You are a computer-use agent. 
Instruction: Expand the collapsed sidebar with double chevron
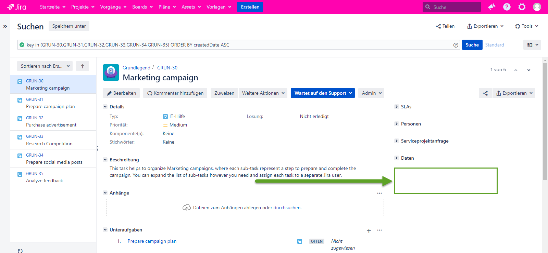click(5, 26)
